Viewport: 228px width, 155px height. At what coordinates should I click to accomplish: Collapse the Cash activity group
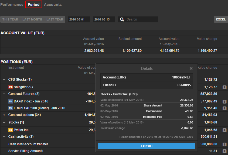(x=4, y=137)
